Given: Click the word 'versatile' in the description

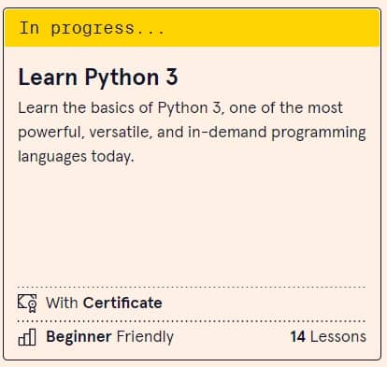Looking at the screenshot, I should 121,132.
